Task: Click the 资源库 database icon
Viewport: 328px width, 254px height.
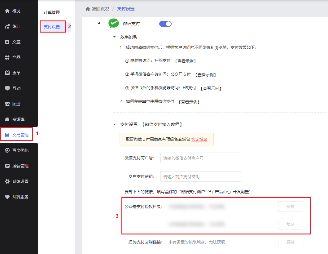Action: click(7, 119)
